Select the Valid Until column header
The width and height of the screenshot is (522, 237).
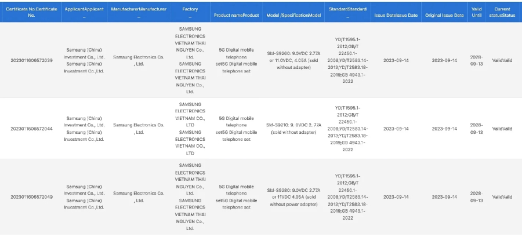coord(476,12)
